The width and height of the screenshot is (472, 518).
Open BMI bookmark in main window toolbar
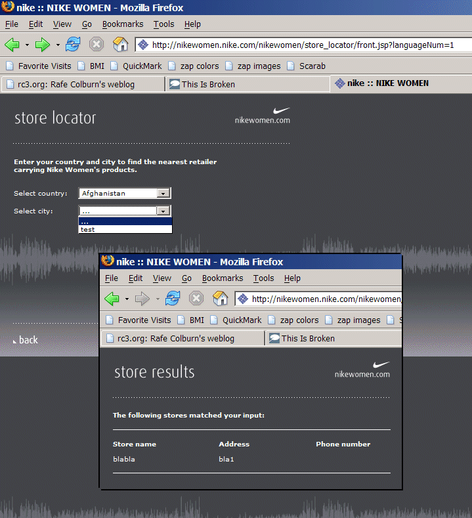91,66
